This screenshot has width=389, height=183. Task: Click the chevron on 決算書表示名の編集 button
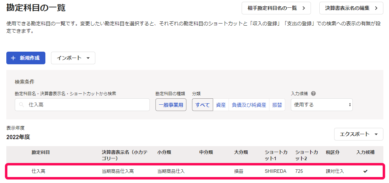[x=376, y=8]
